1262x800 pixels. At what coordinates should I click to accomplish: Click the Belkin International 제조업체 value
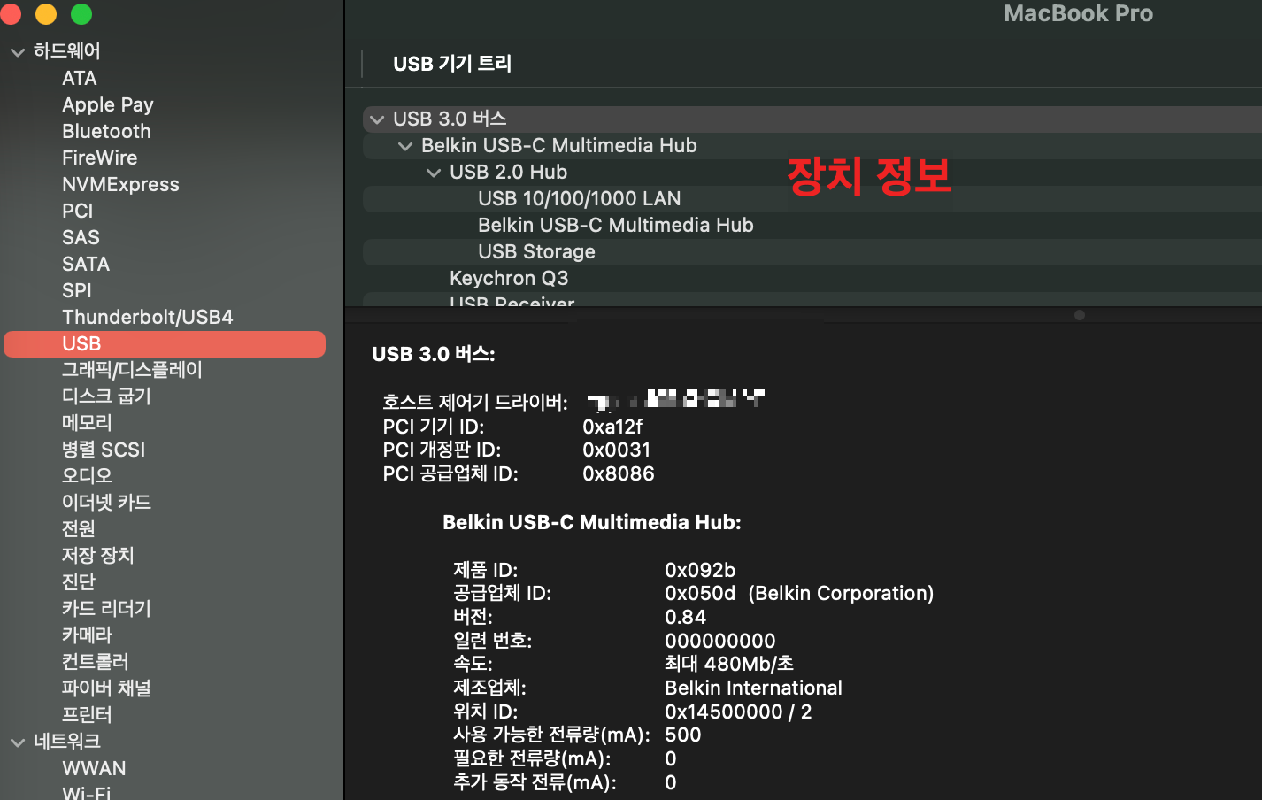[753, 688]
